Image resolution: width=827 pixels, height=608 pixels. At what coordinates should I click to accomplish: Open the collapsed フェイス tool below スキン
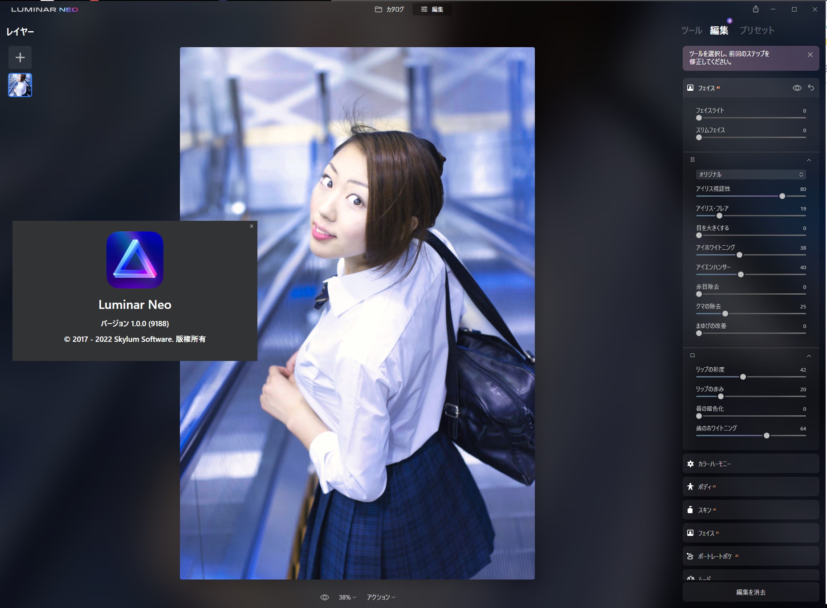tap(751, 533)
